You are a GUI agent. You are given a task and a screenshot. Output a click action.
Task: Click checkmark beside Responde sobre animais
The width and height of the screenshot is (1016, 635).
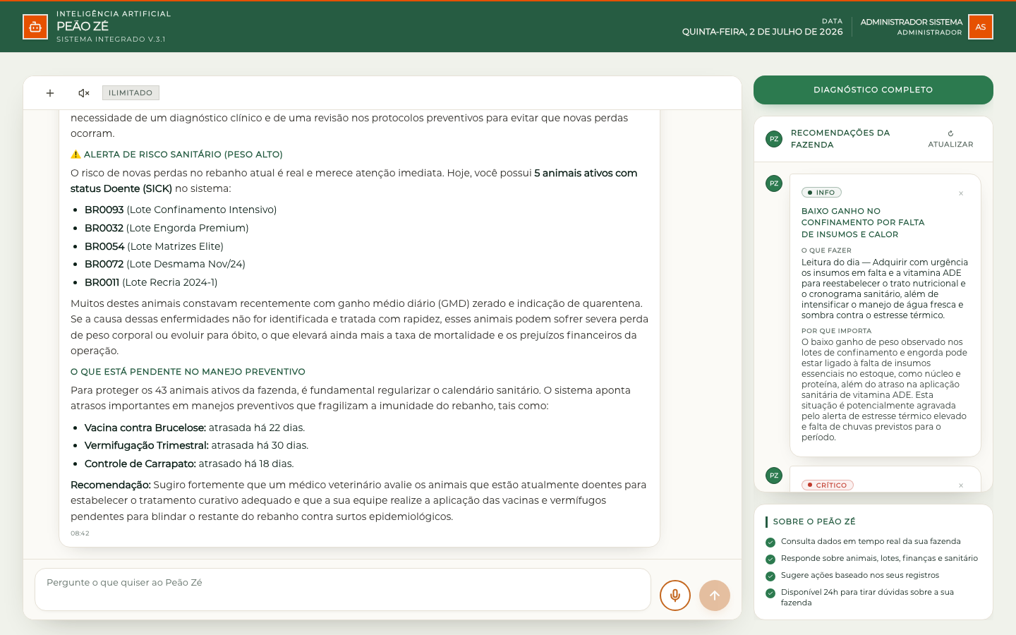pyautogui.click(x=770, y=559)
